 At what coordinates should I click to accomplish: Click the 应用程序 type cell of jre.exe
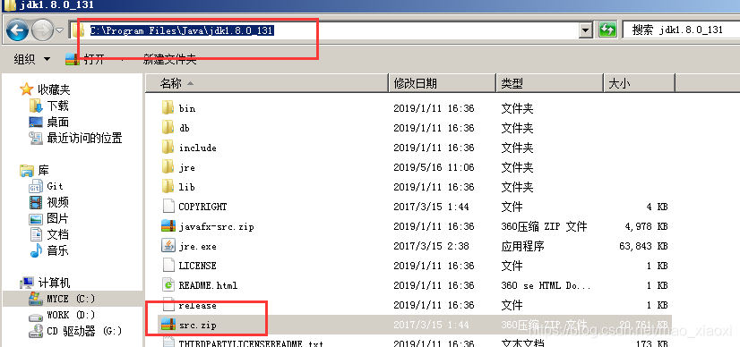coord(522,246)
